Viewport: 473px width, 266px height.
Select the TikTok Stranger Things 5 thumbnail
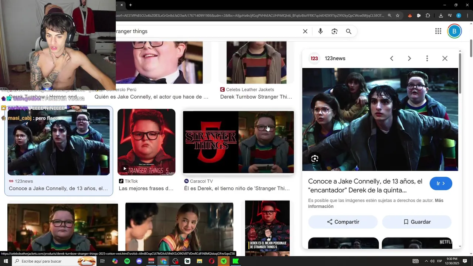(x=146, y=142)
